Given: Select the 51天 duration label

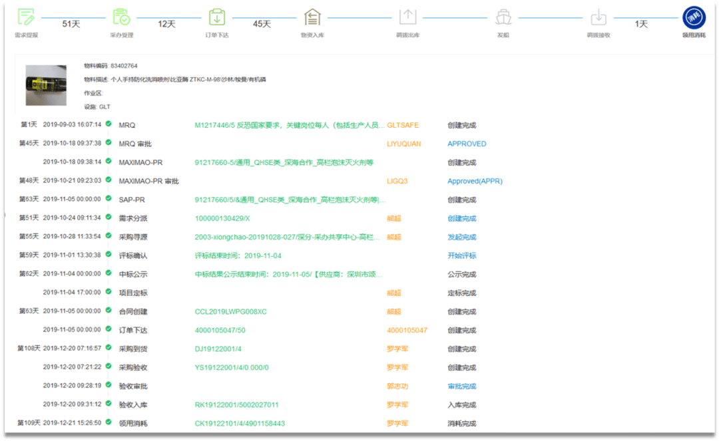Looking at the screenshot, I should click(x=71, y=24).
